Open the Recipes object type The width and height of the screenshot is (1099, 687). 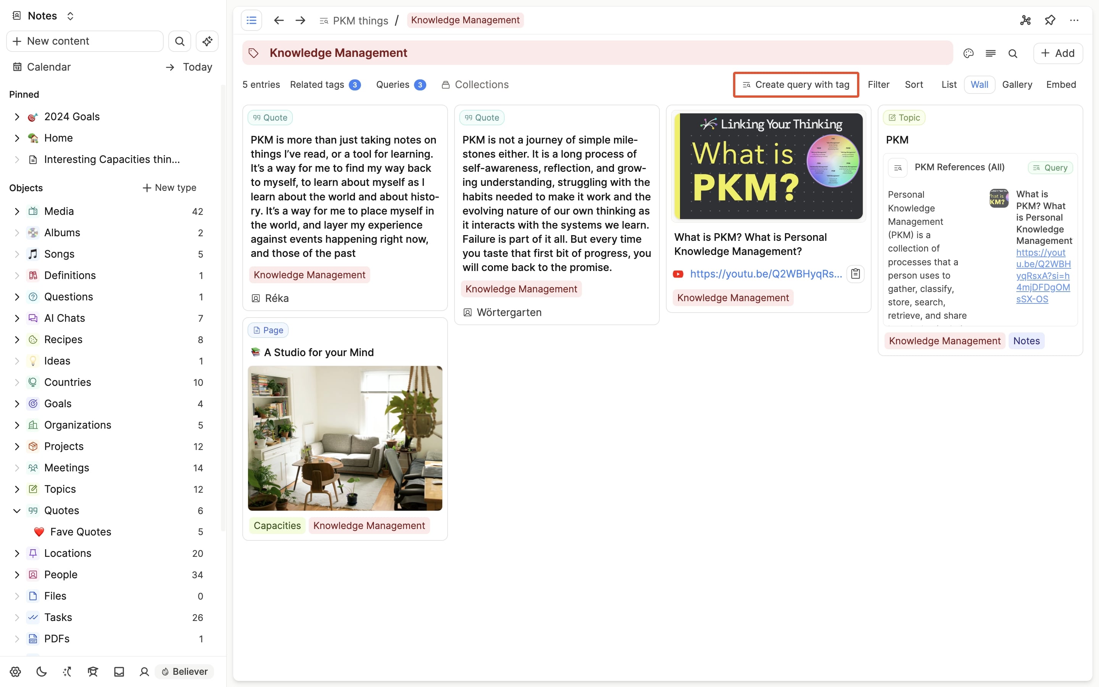pyautogui.click(x=63, y=339)
